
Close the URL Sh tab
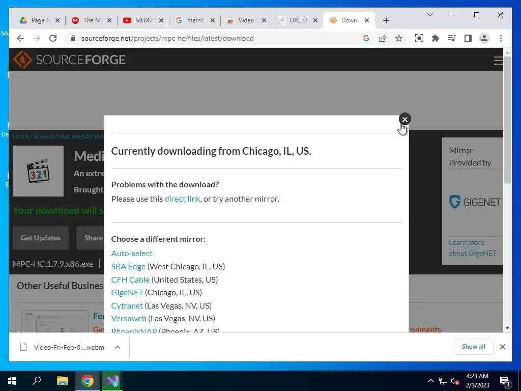(315, 20)
